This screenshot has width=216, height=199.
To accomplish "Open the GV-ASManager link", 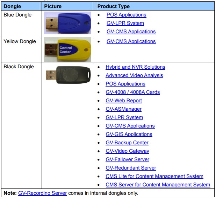I will coord(124,109).
